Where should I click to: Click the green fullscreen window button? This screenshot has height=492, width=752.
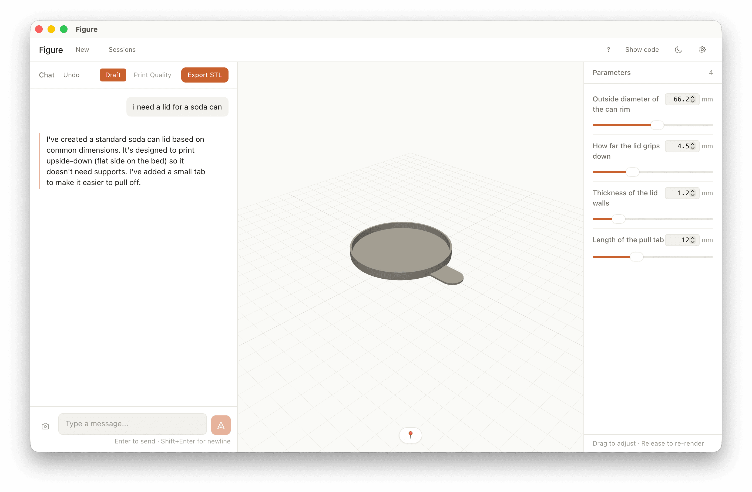click(64, 29)
